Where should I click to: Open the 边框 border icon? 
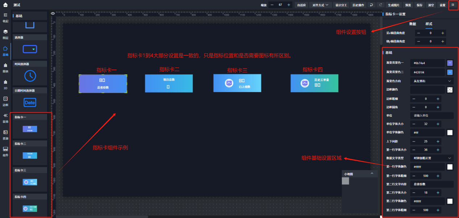point(5,99)
